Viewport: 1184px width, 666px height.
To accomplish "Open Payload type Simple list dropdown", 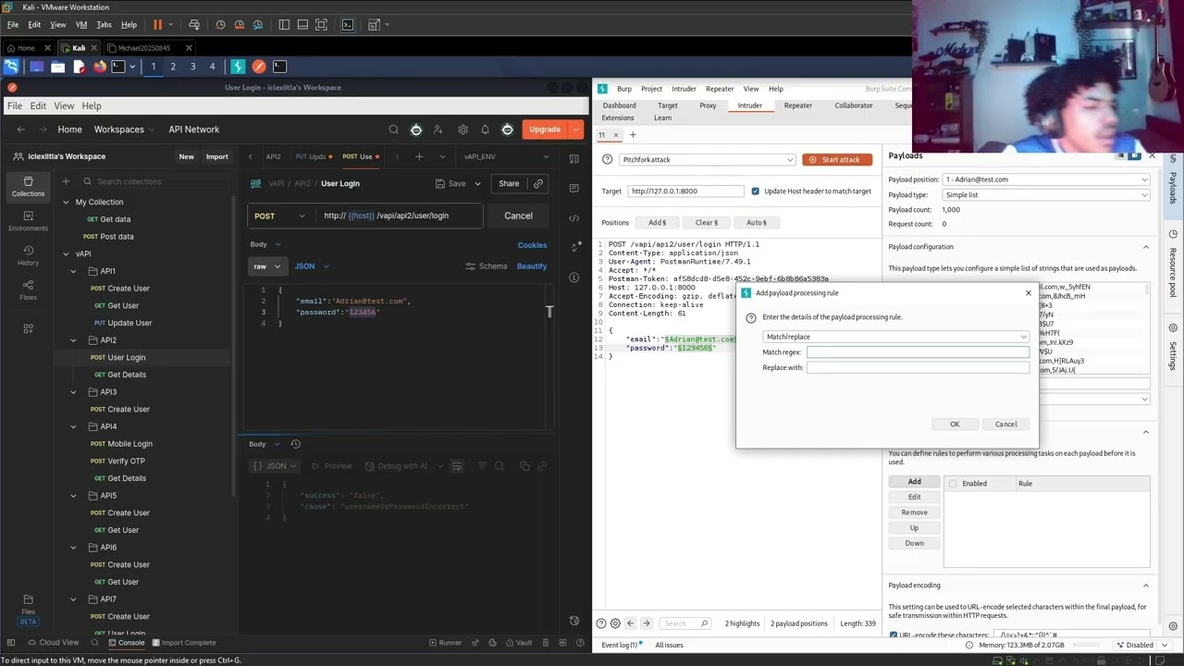I will [1046, 195].
